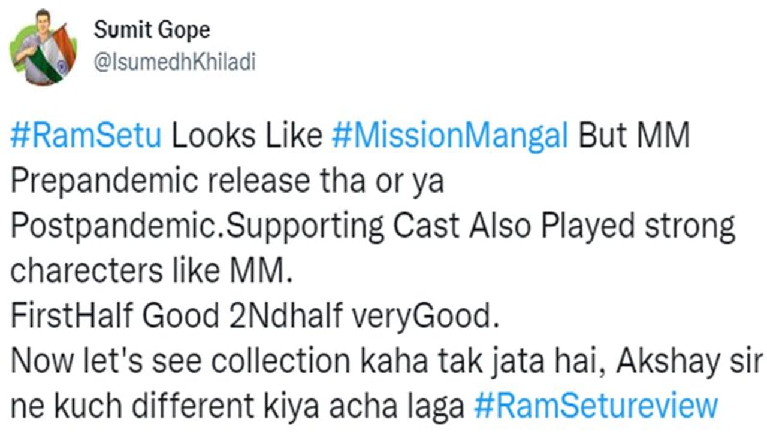This screenshot has height=432, width=767.
Task: Open the #RamSetureview hashtag
Action: click(x=596, y=407)
